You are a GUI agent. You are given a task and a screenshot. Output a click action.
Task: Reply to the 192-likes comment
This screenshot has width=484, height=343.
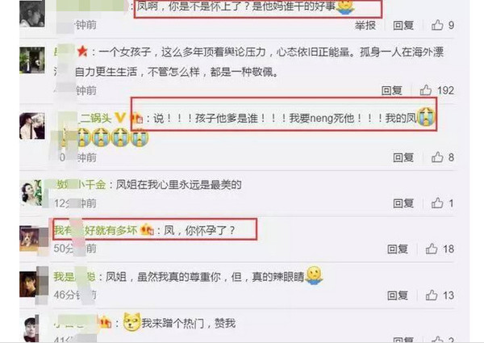[392, 90]
